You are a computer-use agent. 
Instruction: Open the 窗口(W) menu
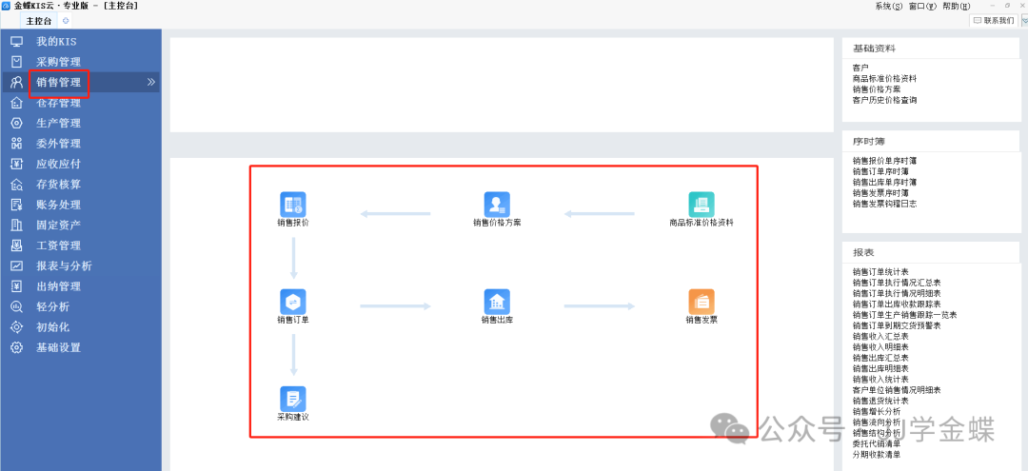click(922, 6)
